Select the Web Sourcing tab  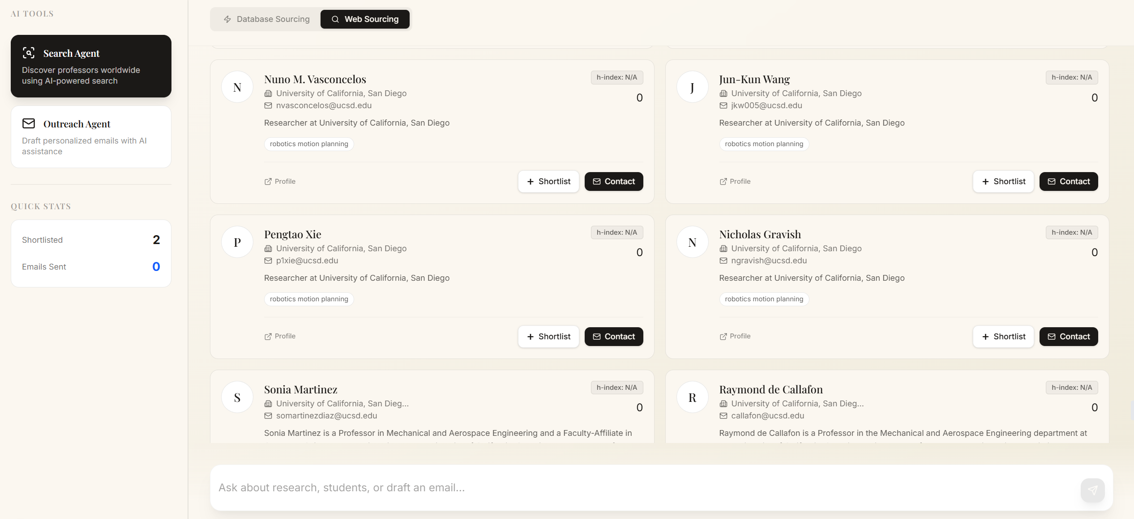tap(365, 19)
